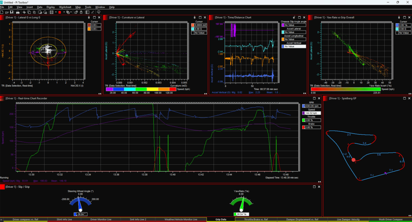Switch to Throttle/Brake vs. Ref tab
The image size is (412, 222).
[256, 219]
